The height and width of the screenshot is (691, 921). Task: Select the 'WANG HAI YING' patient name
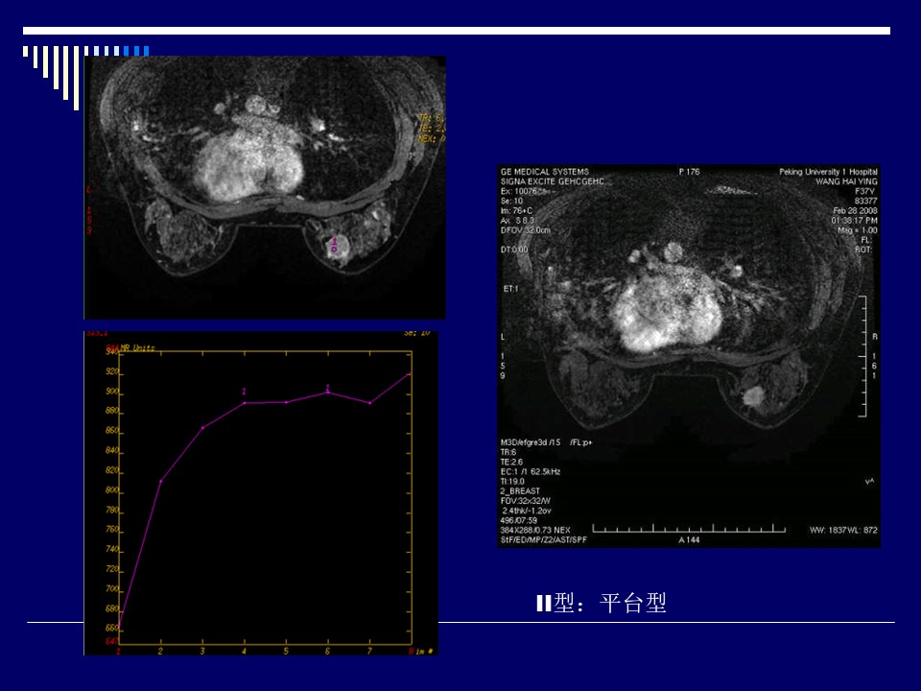pos(846,181)
